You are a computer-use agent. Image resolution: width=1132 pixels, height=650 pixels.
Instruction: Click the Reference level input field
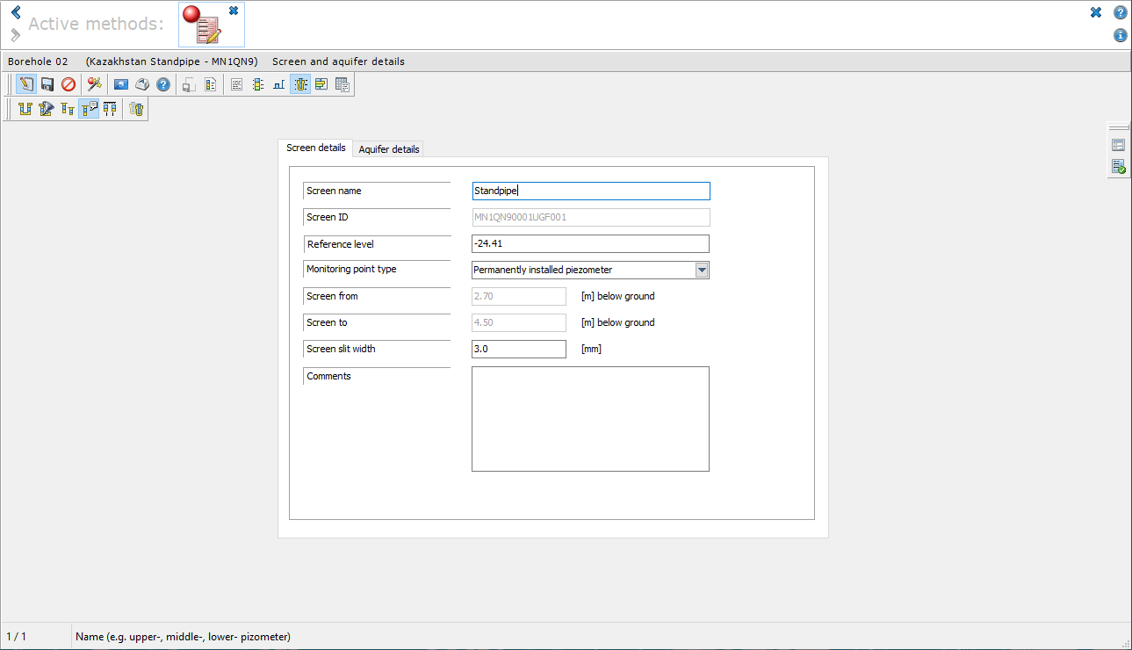(590, 243)
